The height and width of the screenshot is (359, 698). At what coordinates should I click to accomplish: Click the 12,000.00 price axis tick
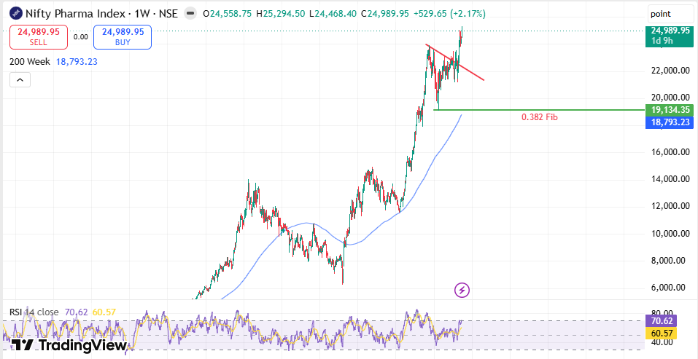click(x=670, y=206)
